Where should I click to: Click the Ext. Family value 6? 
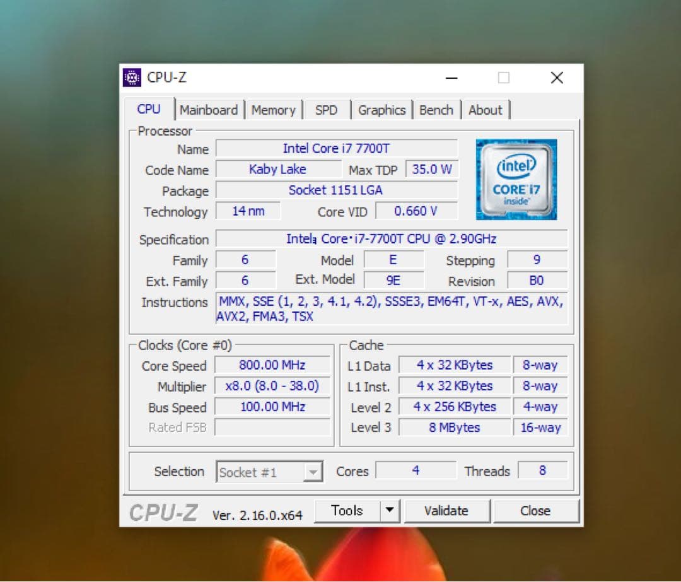[245, 281]
